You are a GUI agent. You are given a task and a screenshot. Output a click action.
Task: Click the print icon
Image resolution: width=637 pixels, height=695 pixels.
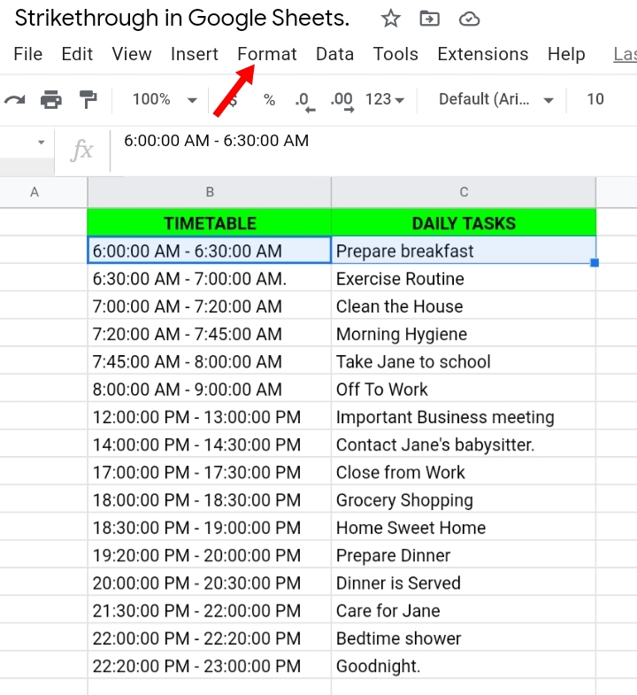(x=51, y=99)
